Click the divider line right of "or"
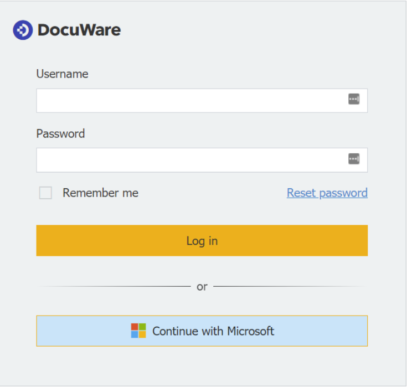 click(x=288, y=287)
